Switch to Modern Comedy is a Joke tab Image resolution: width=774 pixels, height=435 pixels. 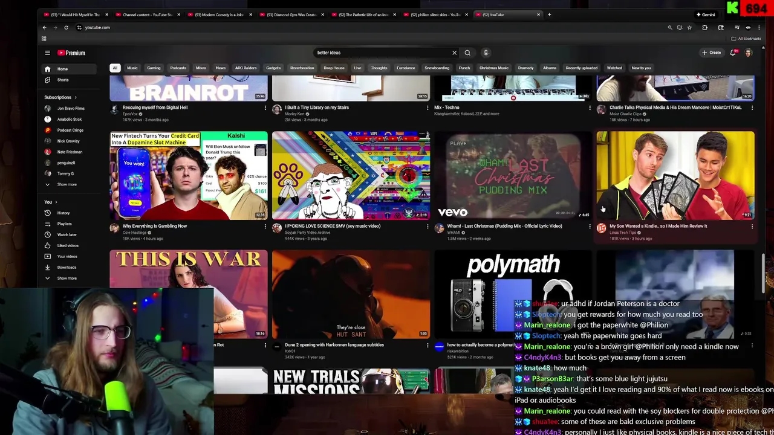tap(219, 14)
